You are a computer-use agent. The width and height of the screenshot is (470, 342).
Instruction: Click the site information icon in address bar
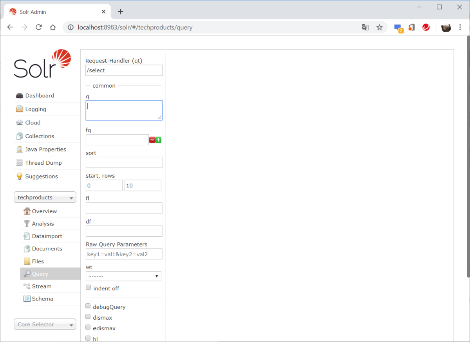pos(70,27)
